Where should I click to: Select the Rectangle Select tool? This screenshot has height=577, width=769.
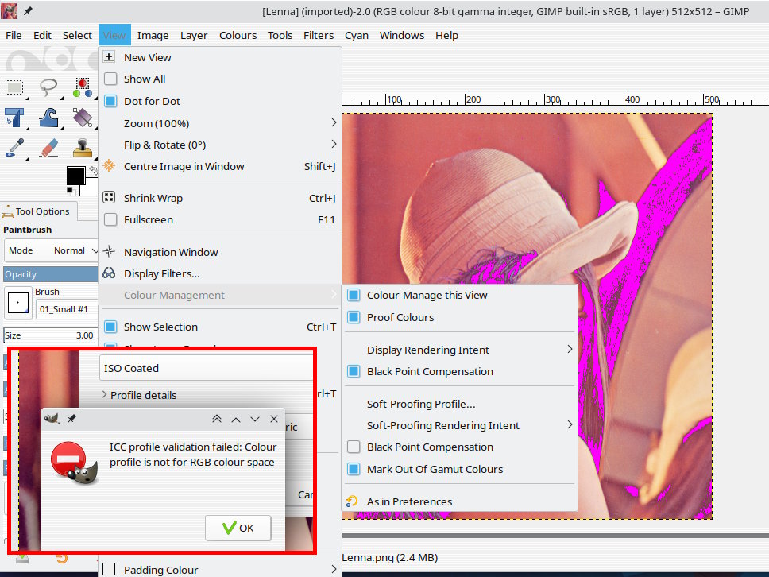point(14,88)
